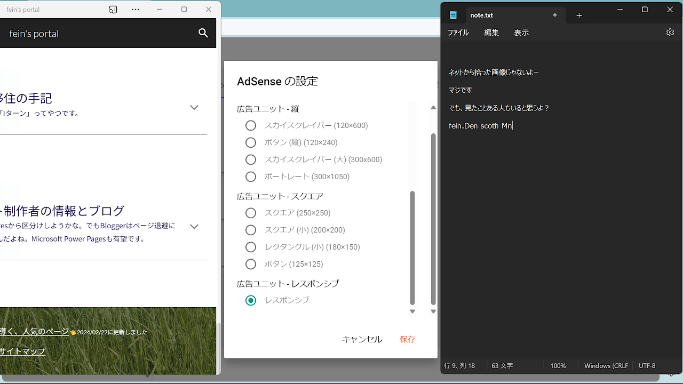Click 移住の手記 heading

point(26,98)
